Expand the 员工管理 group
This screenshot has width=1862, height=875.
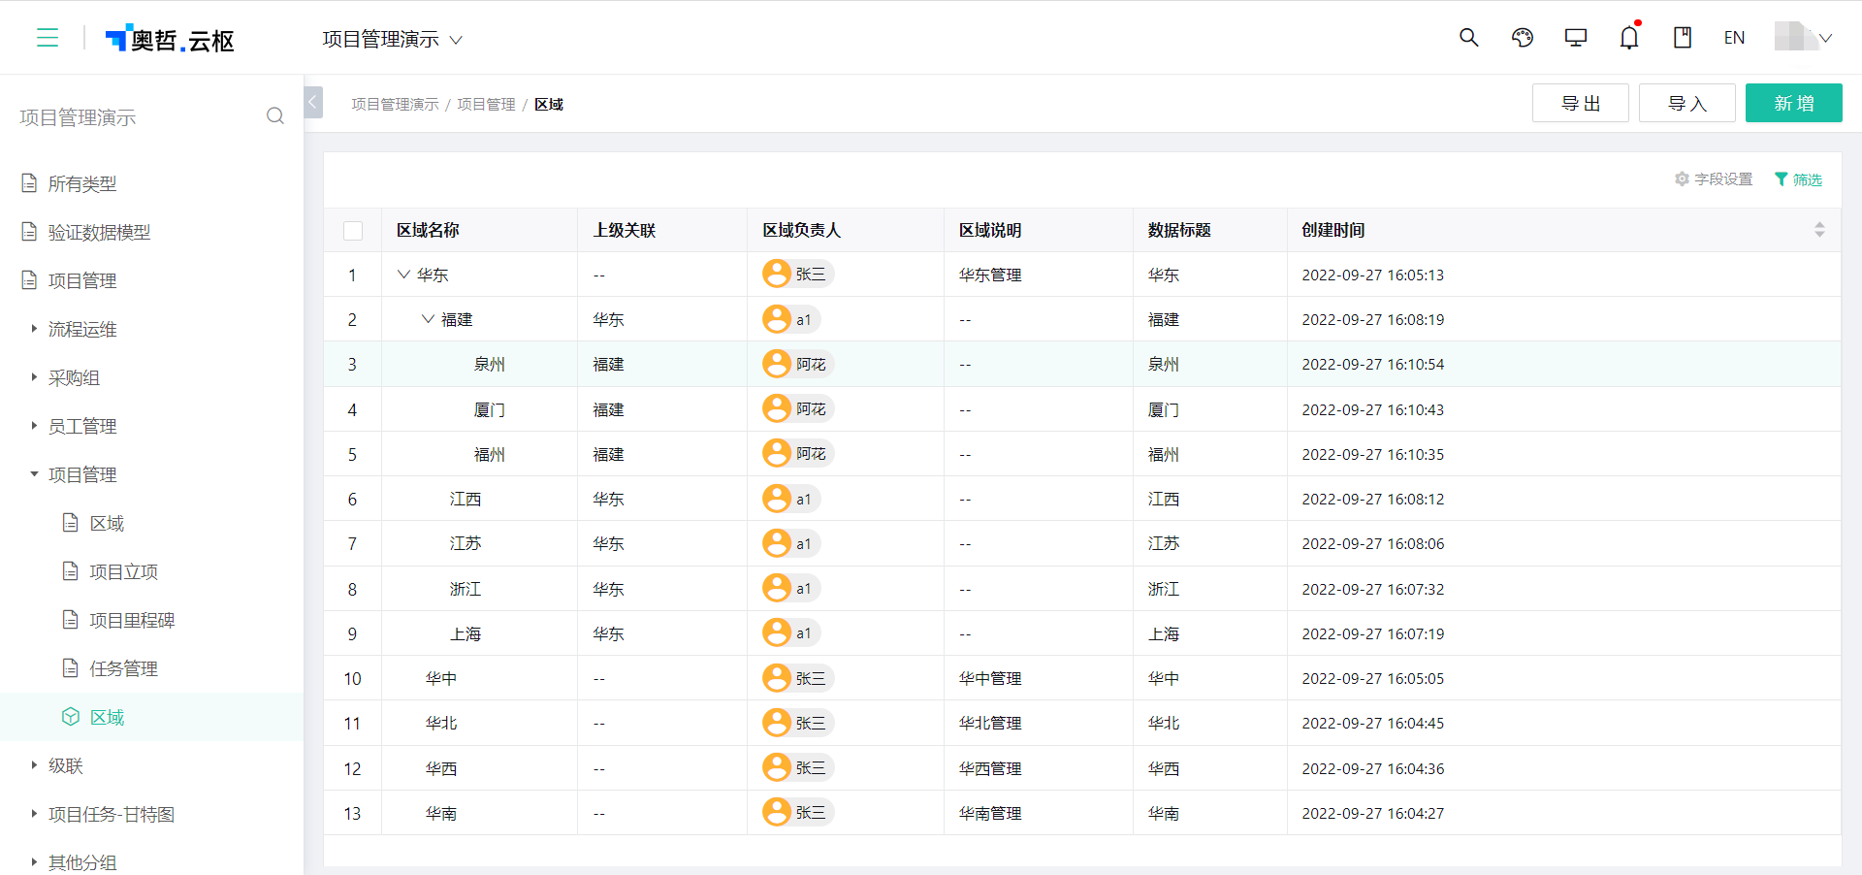click(82, 426)
